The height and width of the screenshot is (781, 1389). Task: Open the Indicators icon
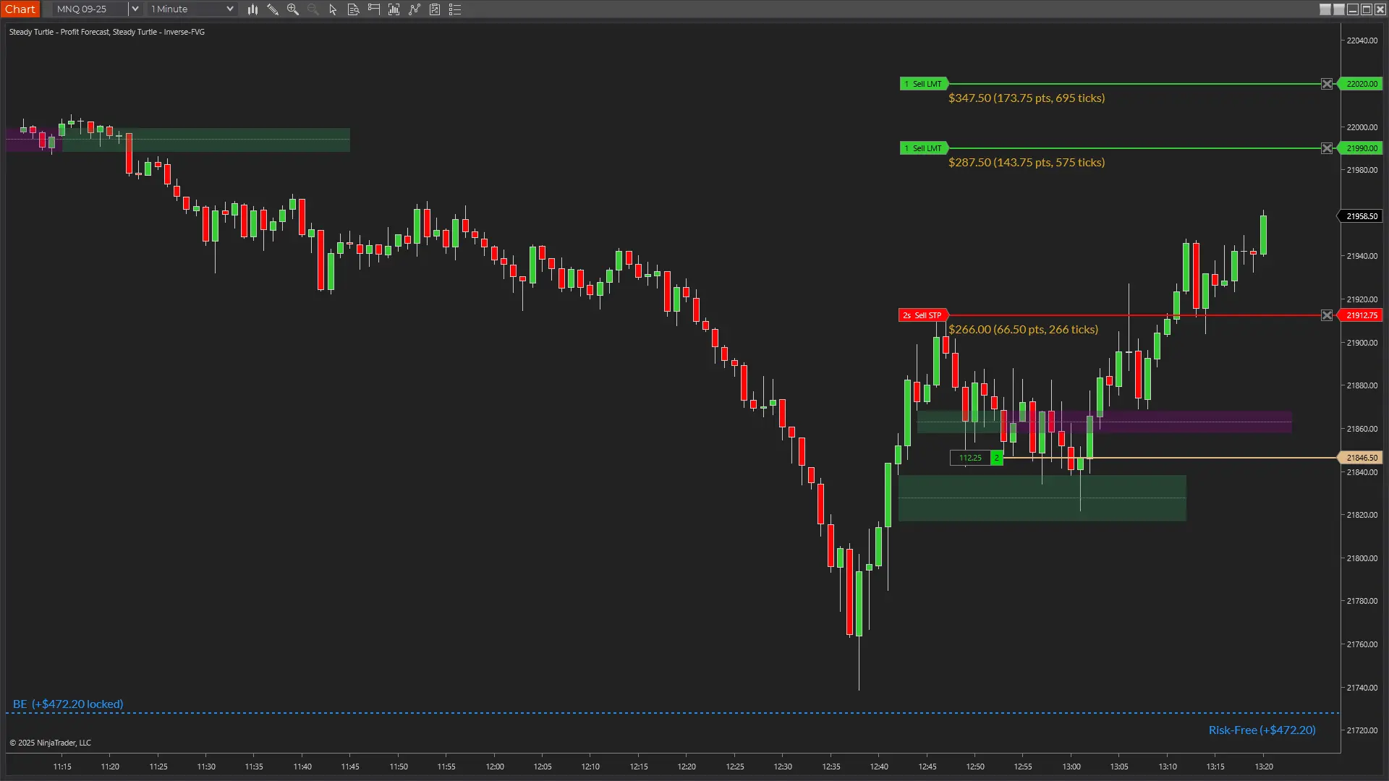point(415,9)
